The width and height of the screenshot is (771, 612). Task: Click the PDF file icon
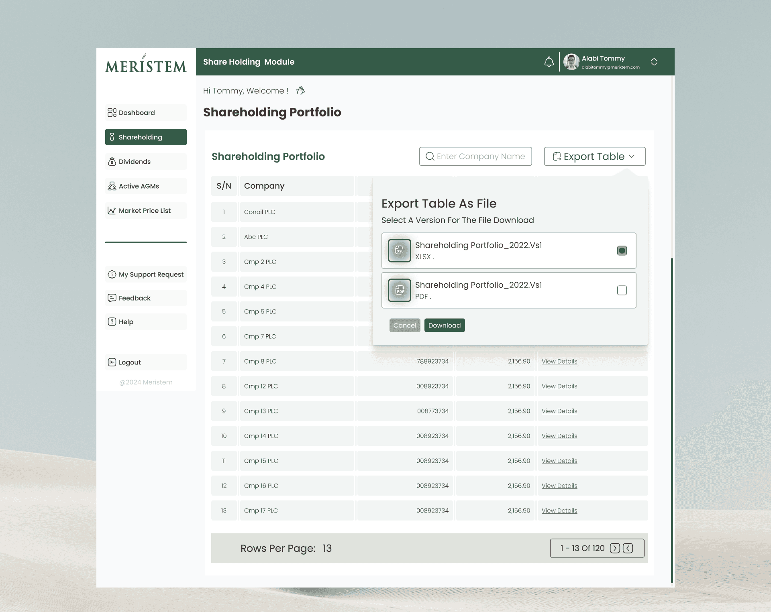(399, 290)
